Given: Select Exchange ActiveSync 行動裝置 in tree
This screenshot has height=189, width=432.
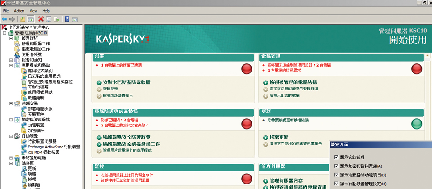Looking at the screenshot, I should coord(54,147).
